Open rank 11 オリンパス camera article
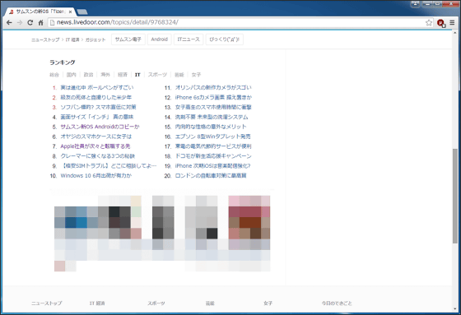Viewport: 461px width, 315px height. click(213, 87)
